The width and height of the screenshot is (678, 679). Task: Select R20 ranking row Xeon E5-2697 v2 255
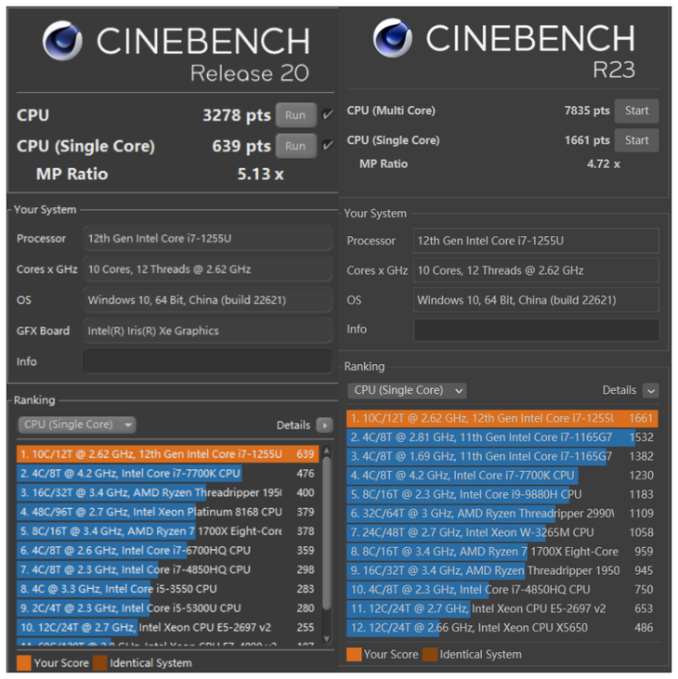click(168, 628)
